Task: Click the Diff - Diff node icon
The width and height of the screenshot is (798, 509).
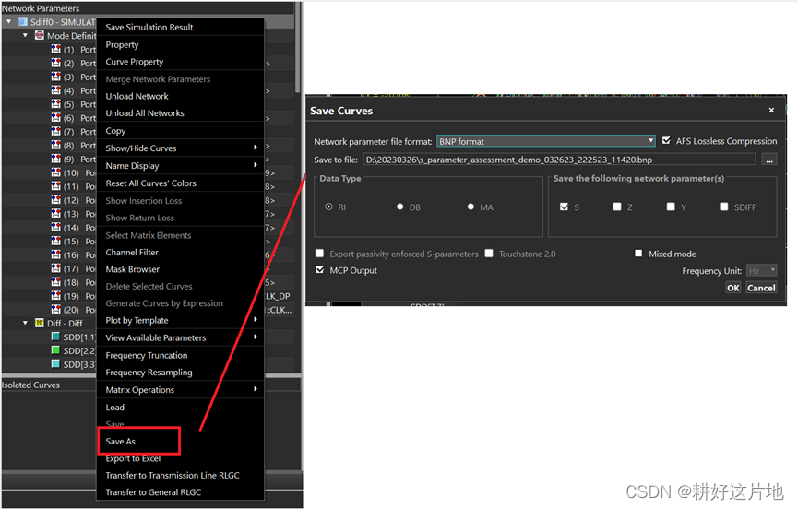Action: point(39,323)
